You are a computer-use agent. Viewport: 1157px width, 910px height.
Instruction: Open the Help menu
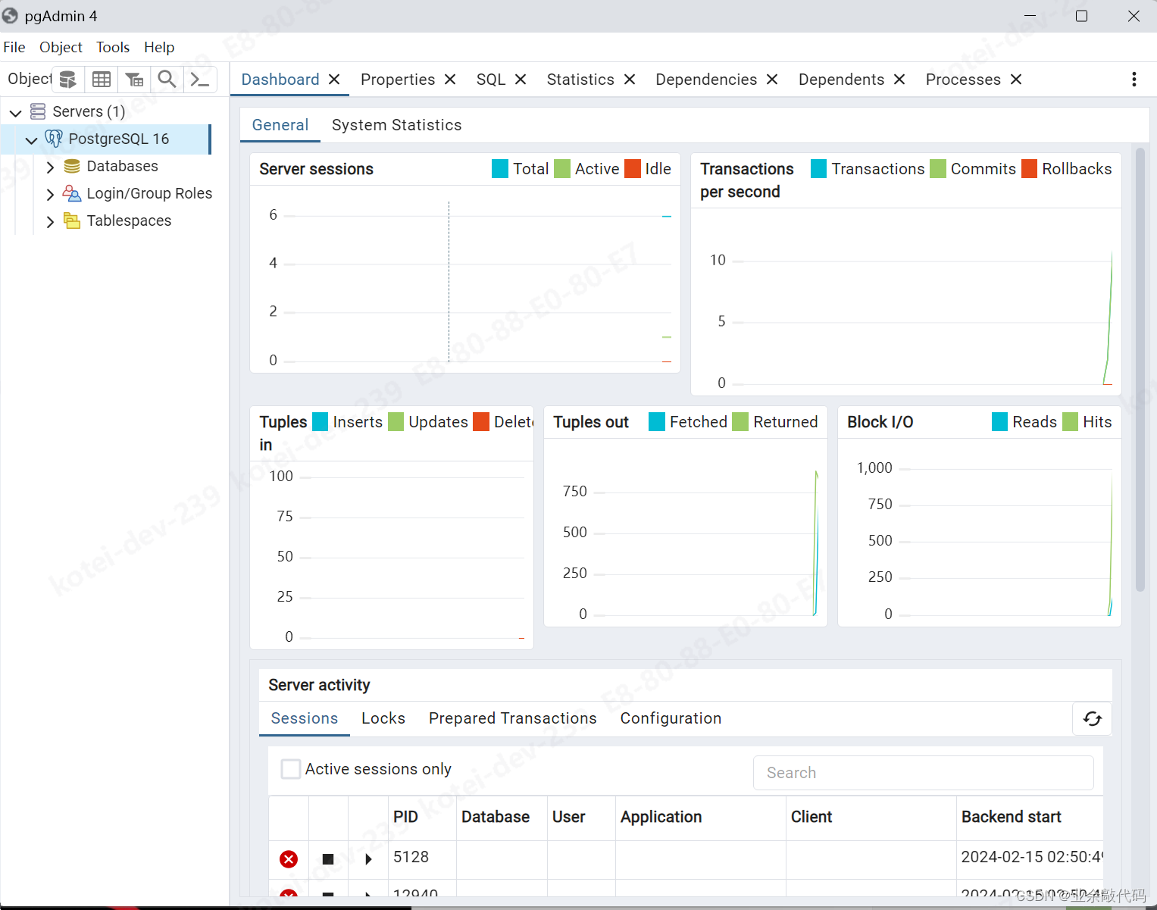159,47
